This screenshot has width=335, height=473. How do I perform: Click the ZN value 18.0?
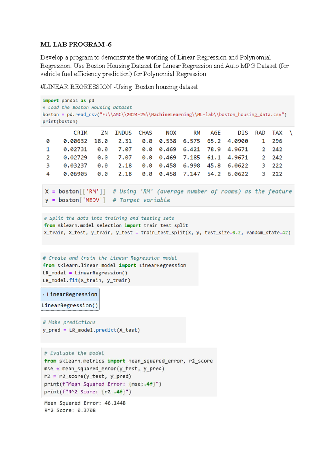pos(101,141)
